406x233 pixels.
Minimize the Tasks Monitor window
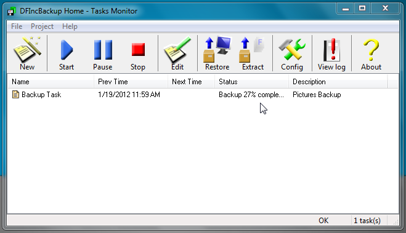[345, 9]
